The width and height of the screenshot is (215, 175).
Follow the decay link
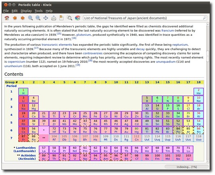(x=140, y=49)
